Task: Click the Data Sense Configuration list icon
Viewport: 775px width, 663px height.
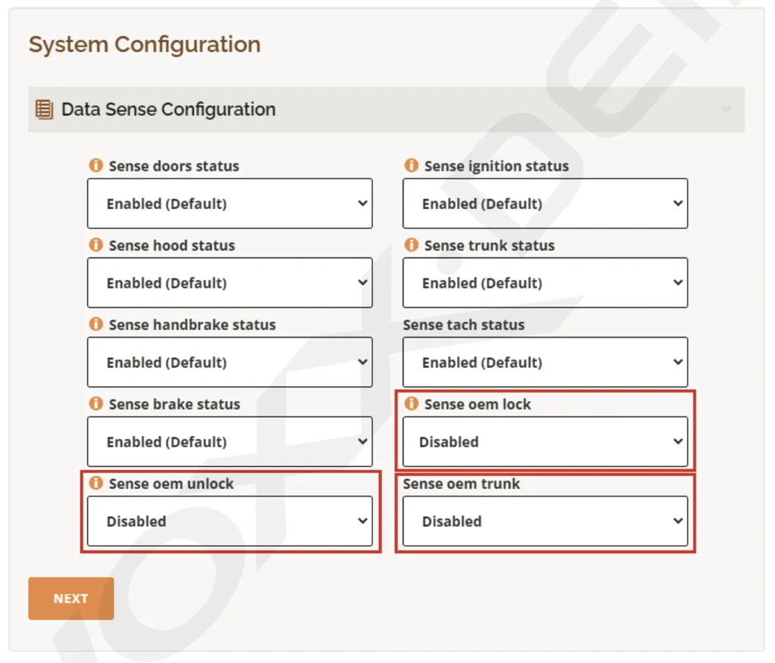Action: tap(45, 110)
